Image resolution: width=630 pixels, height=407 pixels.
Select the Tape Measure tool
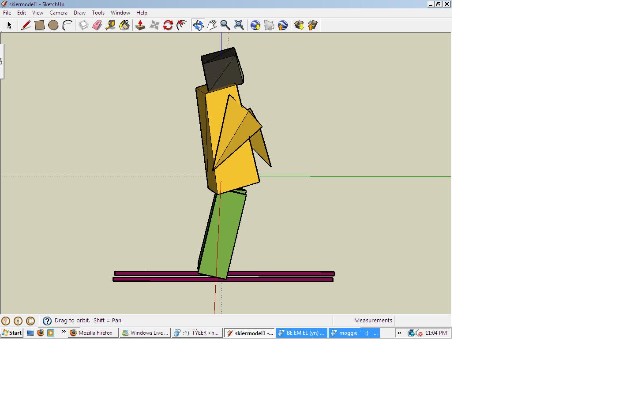111,25
